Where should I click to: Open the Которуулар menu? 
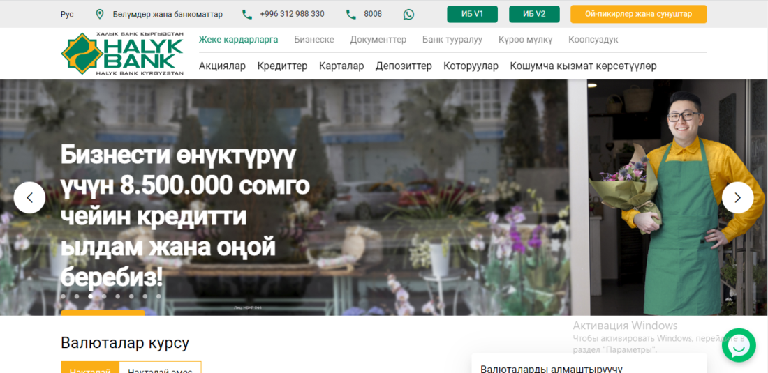471,66
